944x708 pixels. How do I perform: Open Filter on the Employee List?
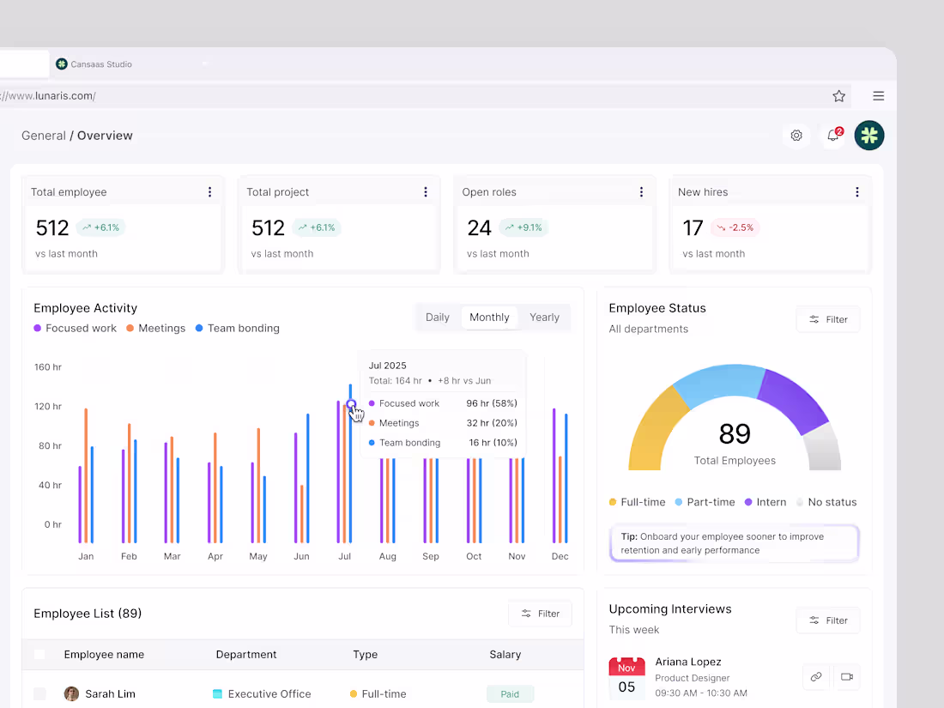(x=540, y=614)
